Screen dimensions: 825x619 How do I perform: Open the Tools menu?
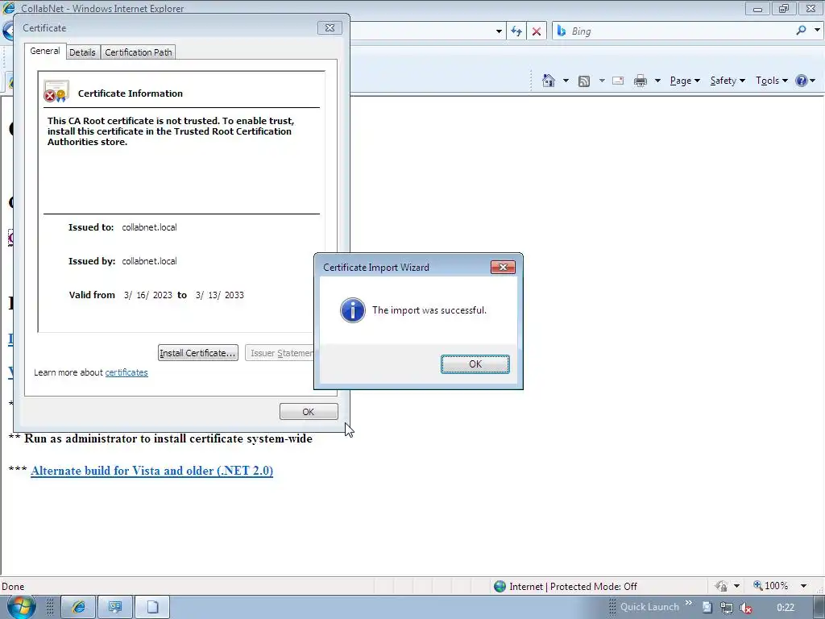tap(771, 81)
